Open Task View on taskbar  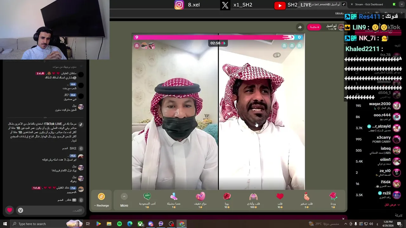pos(88,224)
